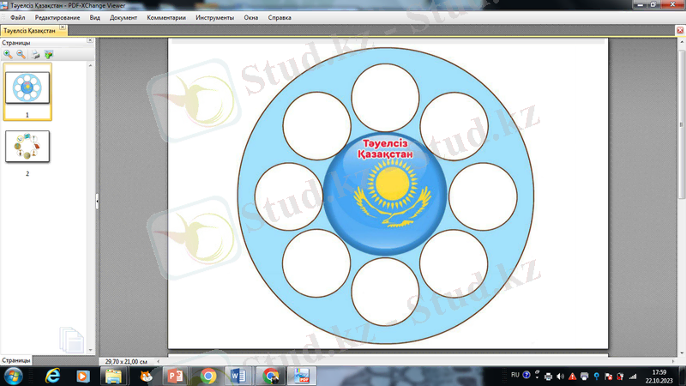686x386 pixels.
Task: Open the Редактирование menu
Action: (57, 17)
